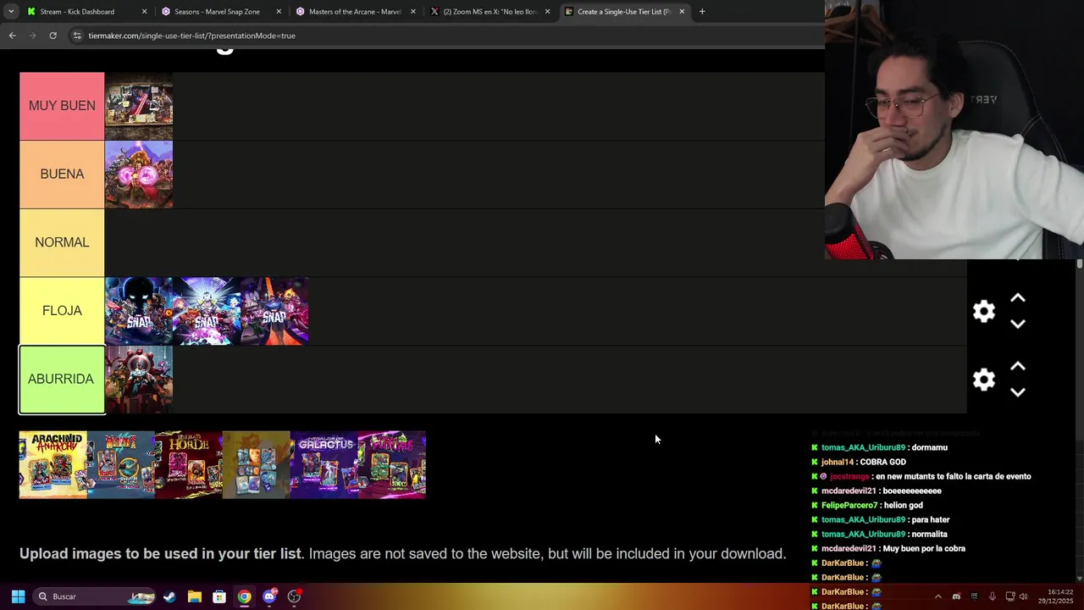Image resolution: width=1084 pixels, height=610 pixels.
Task: Click chat message 'Muy buen por la cobra'
Action: point(924,549)
